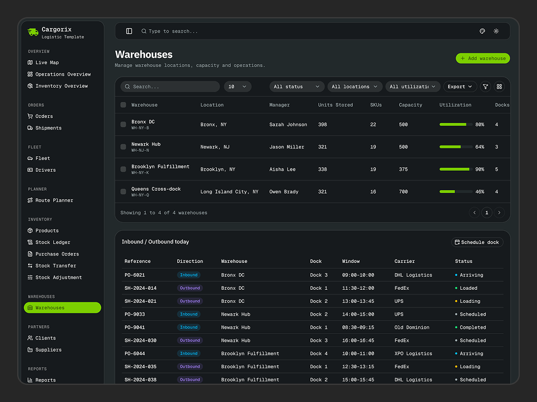This screenshot has height=402, width=537.
Task: Select page 1 in pagination
Action: pyautogui.click(x=487, y=212)
